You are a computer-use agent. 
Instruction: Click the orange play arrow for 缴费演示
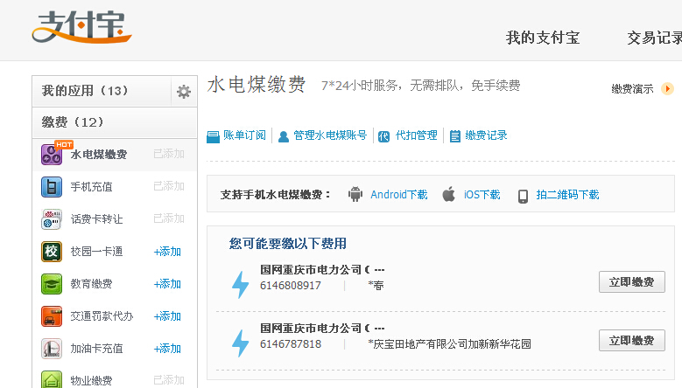coord(667,88)
